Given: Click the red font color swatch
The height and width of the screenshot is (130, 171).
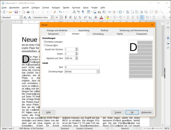Looking at the screenshot, I should [x=101, y=17].
